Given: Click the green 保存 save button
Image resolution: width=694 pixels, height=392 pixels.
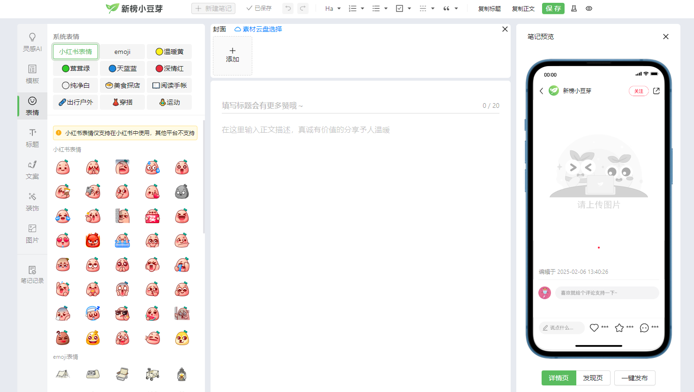Looking at the screenshot, I should coord(553,8).
